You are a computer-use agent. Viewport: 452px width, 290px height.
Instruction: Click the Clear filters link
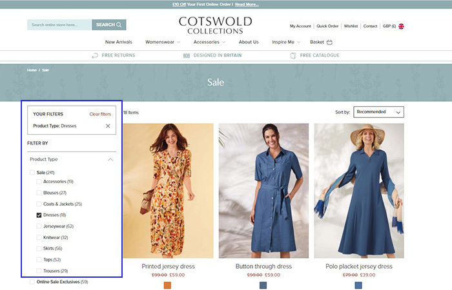[100, 114]
